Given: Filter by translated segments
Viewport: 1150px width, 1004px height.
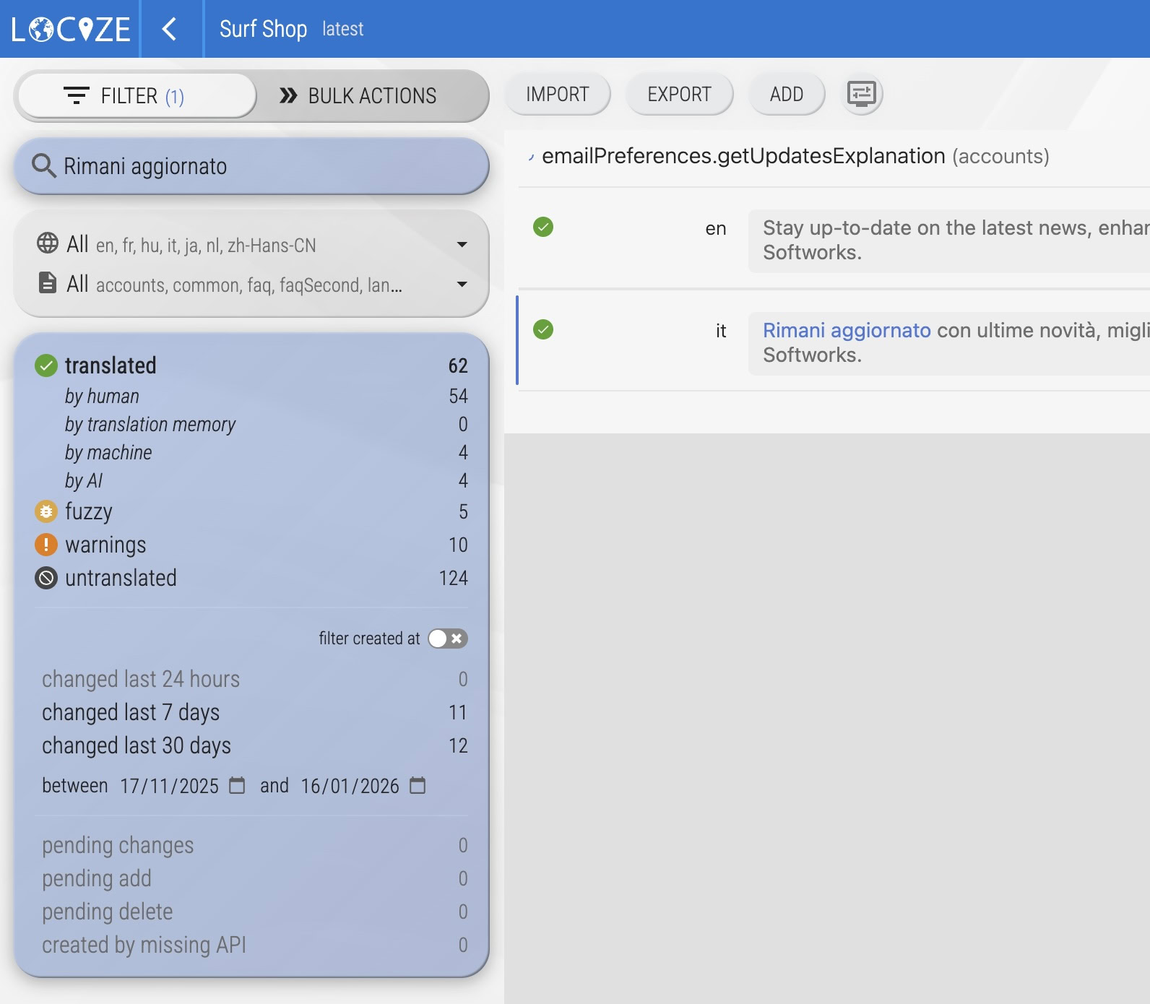Looking at the screenshot, I should click(111, 365).
